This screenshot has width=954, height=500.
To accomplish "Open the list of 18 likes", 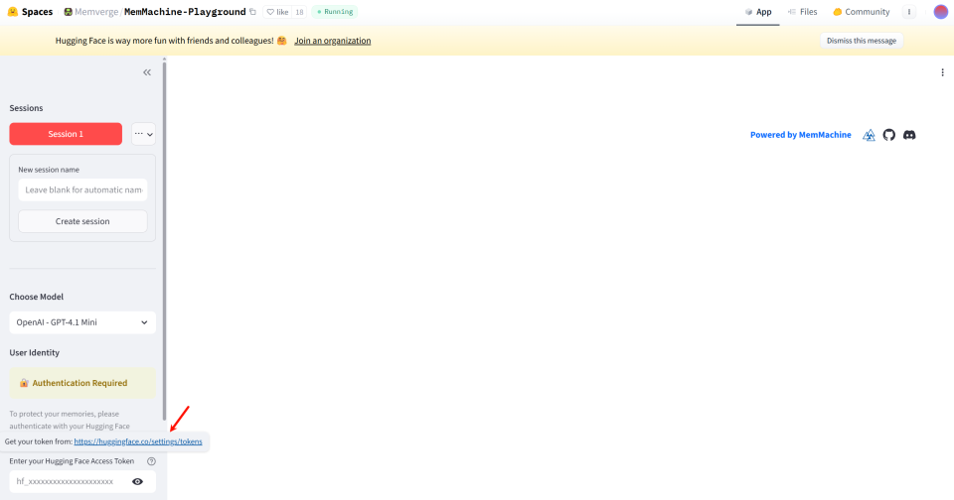I will pyautogui.click(x=299, y=12).
